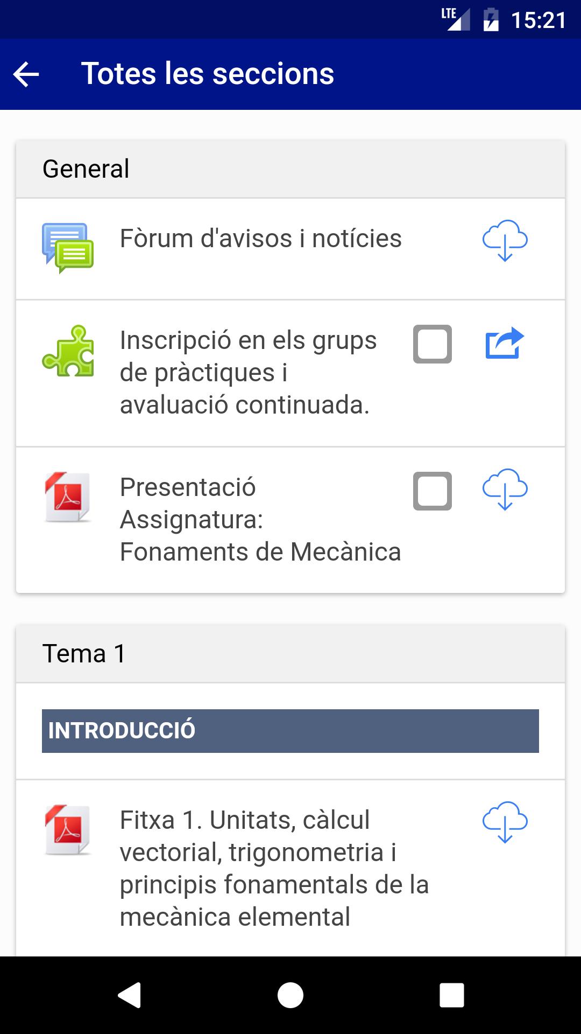This screenshot has width=581, height=1034.
Task: Tap the INTRODUCCIÓ label banner
Action: click(290, 731)
